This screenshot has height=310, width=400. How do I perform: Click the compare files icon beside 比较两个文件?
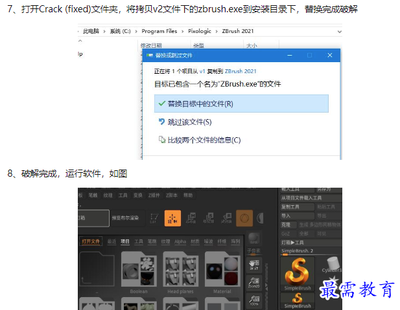(x=161, y=140)
